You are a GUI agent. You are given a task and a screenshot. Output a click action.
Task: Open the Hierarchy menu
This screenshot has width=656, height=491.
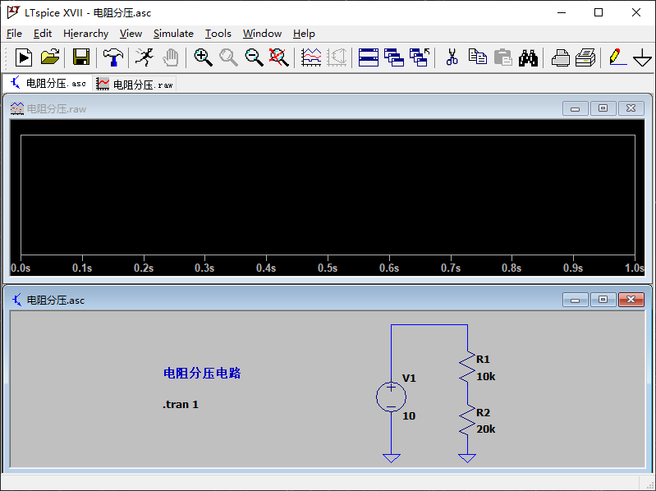pyautogui.click(x=85, y=34)
